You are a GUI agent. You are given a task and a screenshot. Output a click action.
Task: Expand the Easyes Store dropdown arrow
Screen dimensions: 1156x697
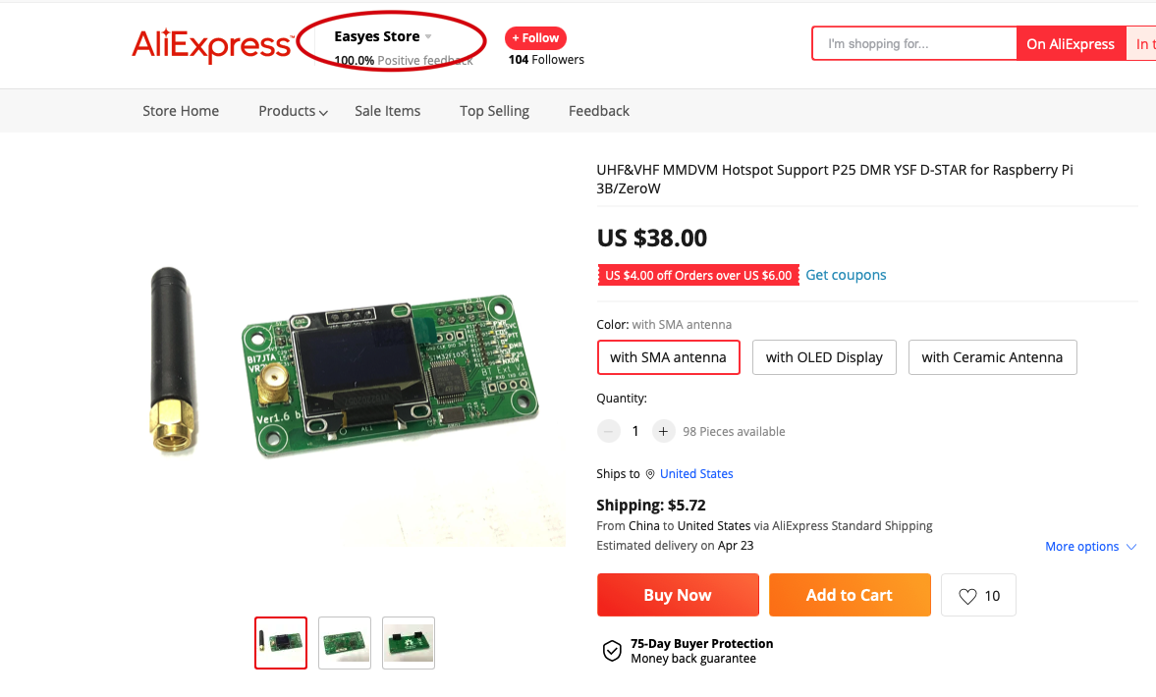[x=428, y=37]
